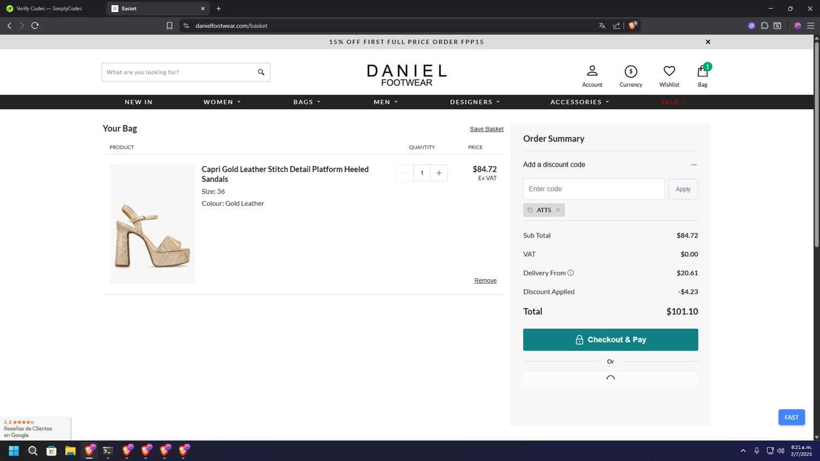Click the search magnifier icon
This screenshot has width=820, height=461.
[x=261, y=72]
